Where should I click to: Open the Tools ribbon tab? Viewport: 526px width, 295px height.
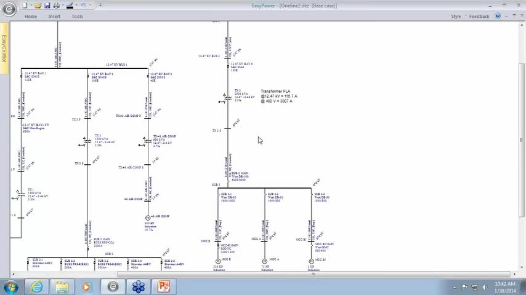(x=77, y=17)
